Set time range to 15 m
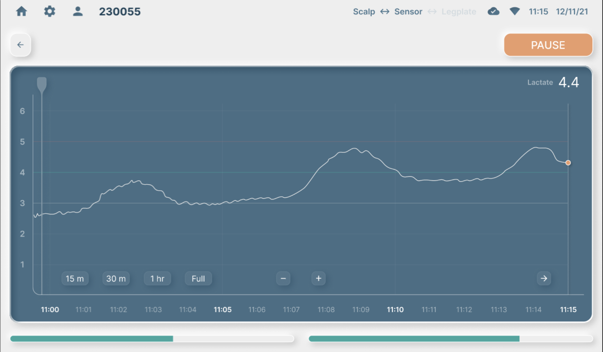 tap(75, 279)
